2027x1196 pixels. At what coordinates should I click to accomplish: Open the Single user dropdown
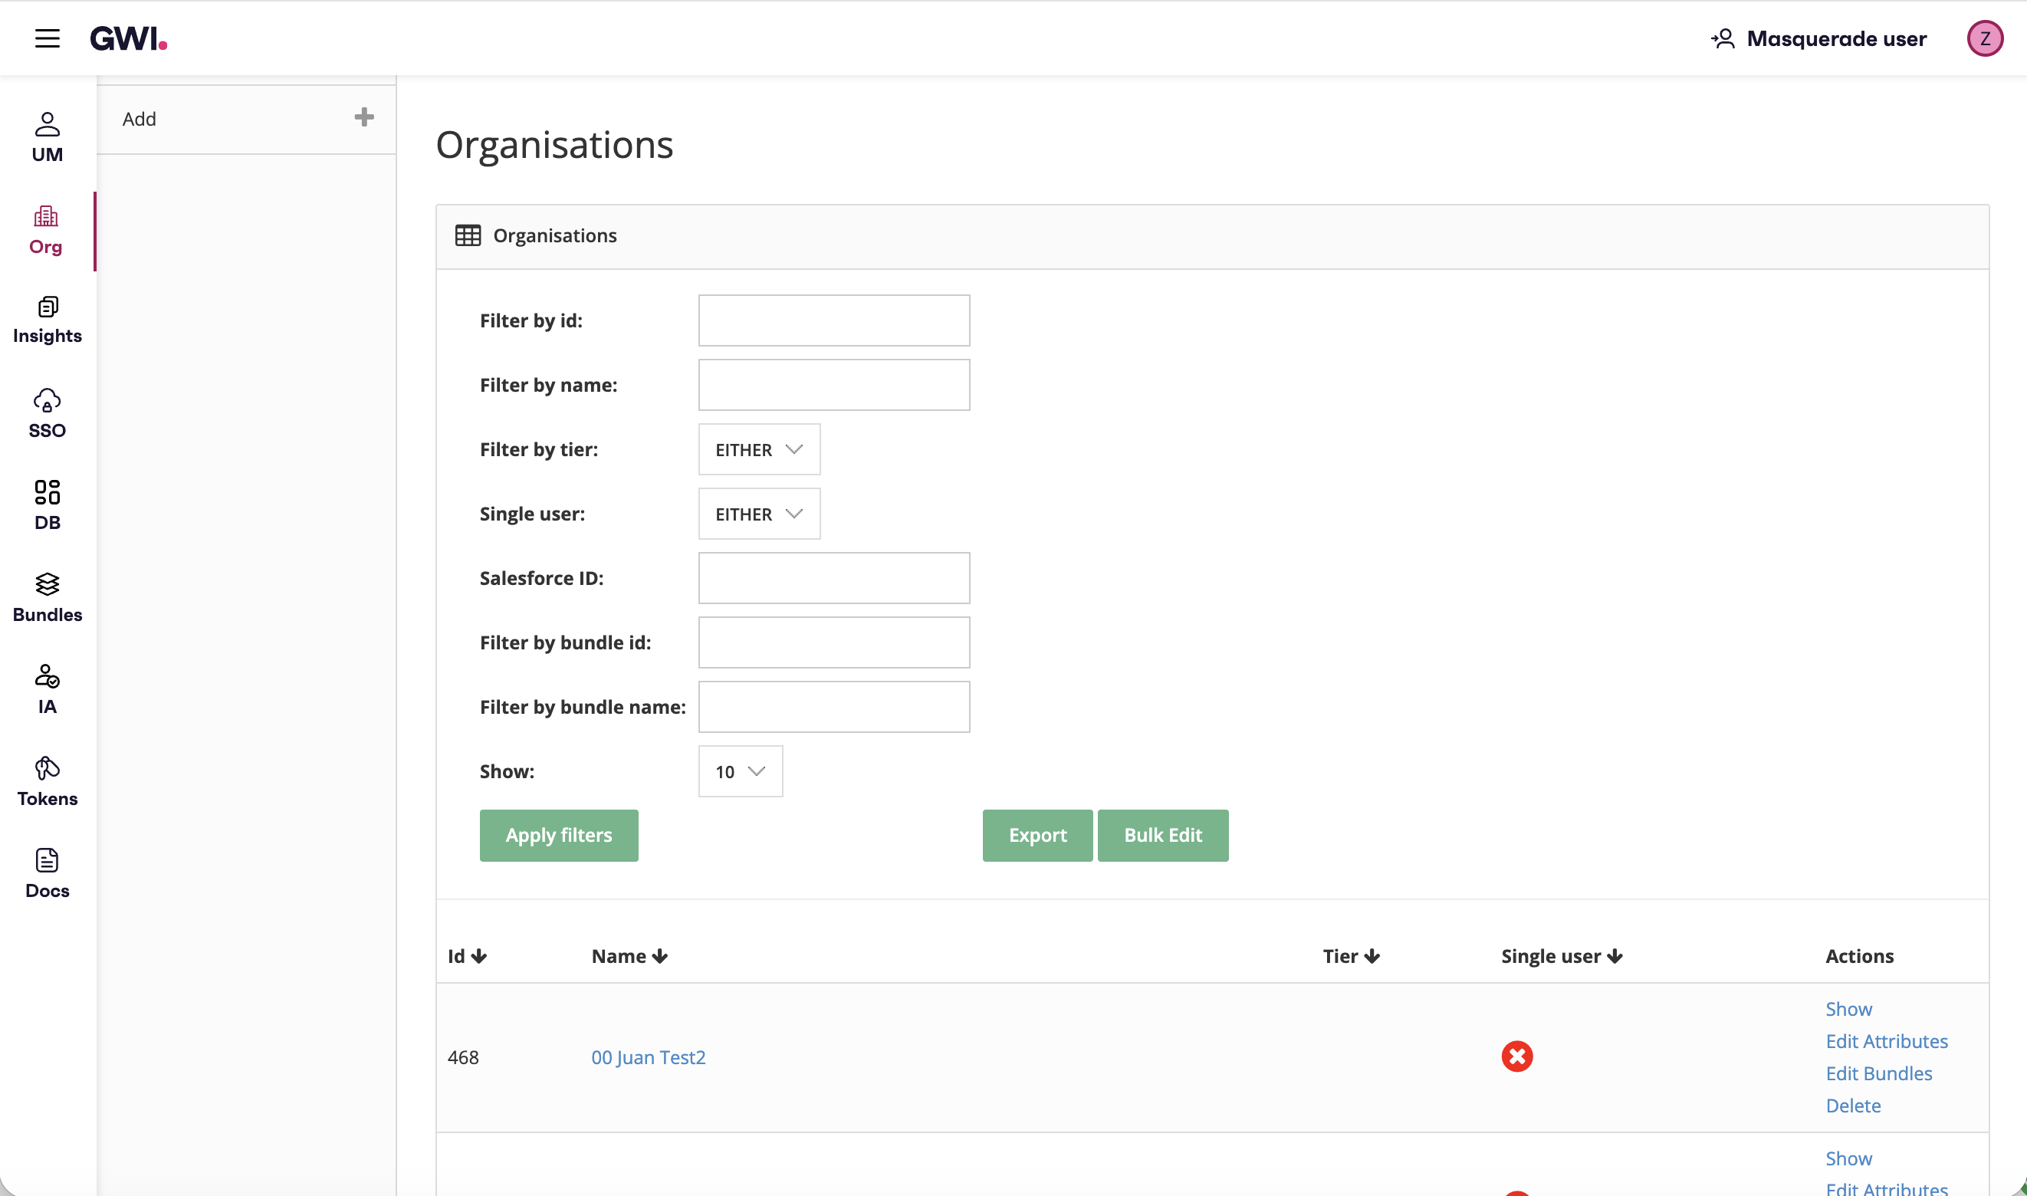point(759,514)
